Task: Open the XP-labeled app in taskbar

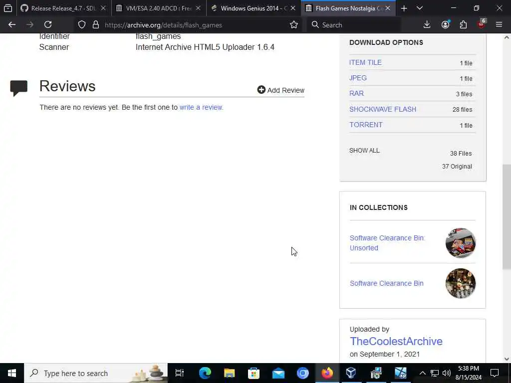Action: point(401,373)
